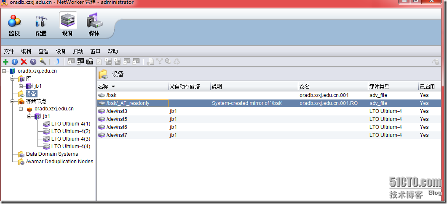
Task: Click the tape icon with minus sign
Action: [x=136, y=61]
